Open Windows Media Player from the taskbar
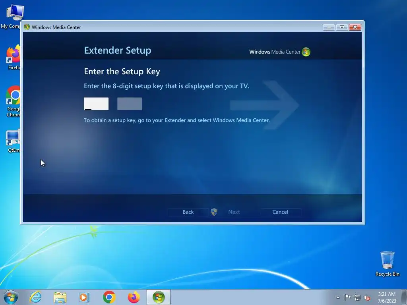Screen dimensions: 407x305 (84, 297)
